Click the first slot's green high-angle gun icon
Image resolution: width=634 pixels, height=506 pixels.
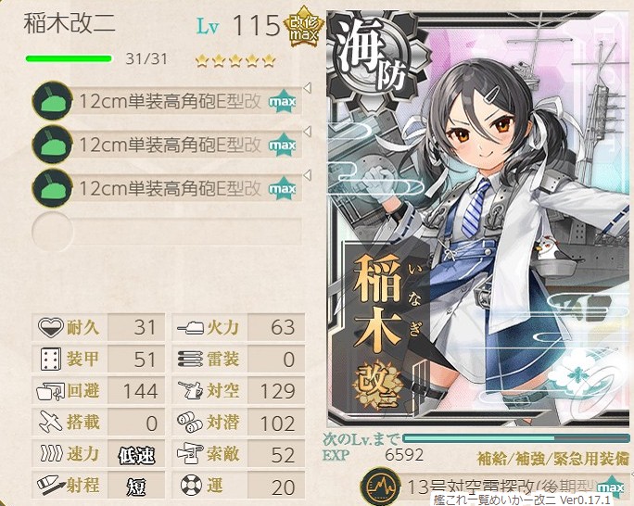[52, 101]
